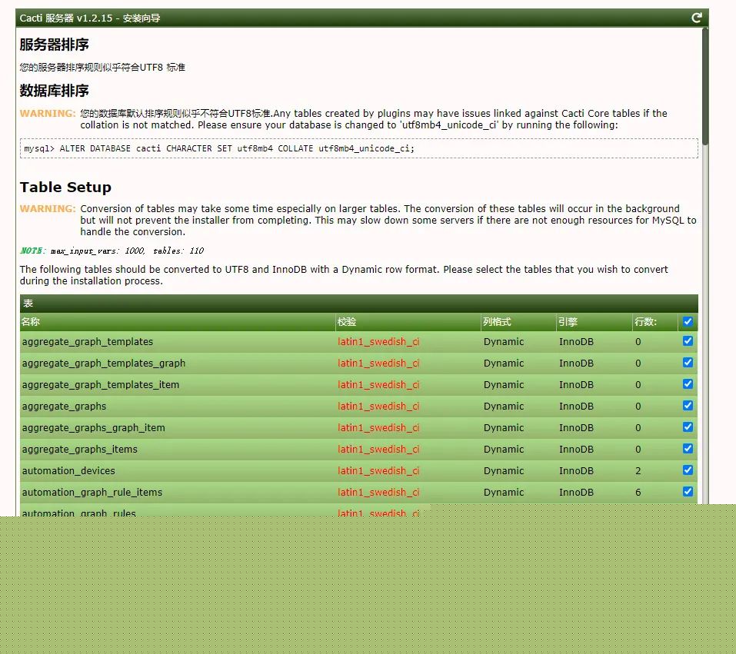Click the 数据库排序 heading
The image size is (736, 654).
pyautogui.click(x=54, y=91)
